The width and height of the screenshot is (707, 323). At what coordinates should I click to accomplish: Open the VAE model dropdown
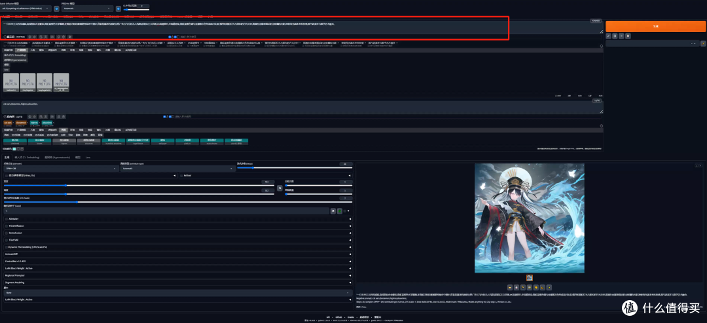(88, 8)
